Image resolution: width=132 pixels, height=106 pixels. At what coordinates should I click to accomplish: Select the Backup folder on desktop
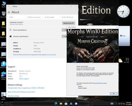tap(3, 24)
